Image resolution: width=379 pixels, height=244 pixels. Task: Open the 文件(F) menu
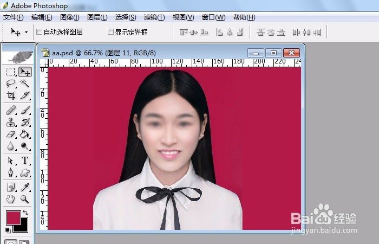pyautogui.click(x=14, y=17)
